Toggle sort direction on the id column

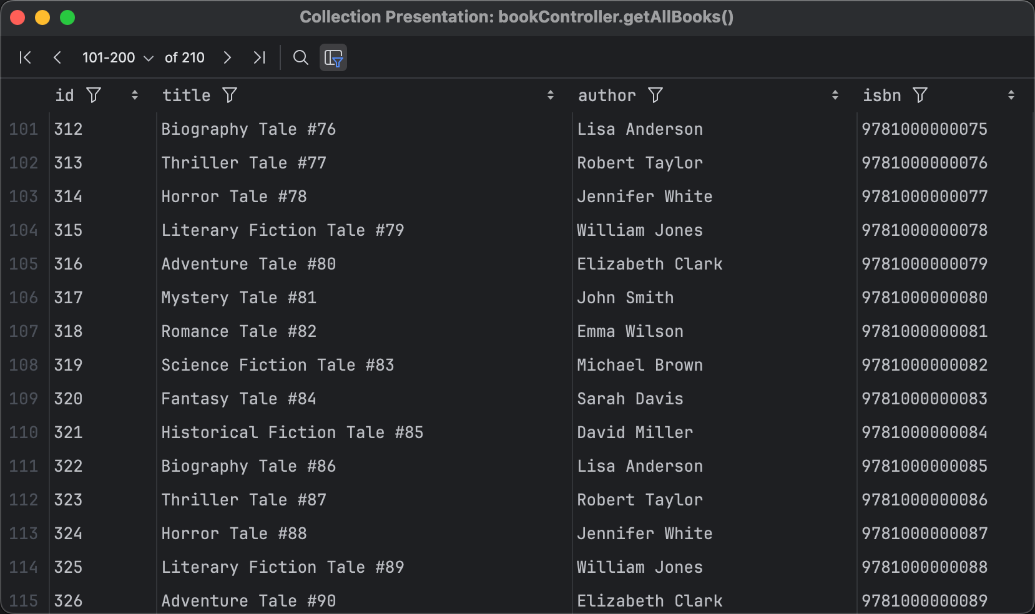point(134,95)
